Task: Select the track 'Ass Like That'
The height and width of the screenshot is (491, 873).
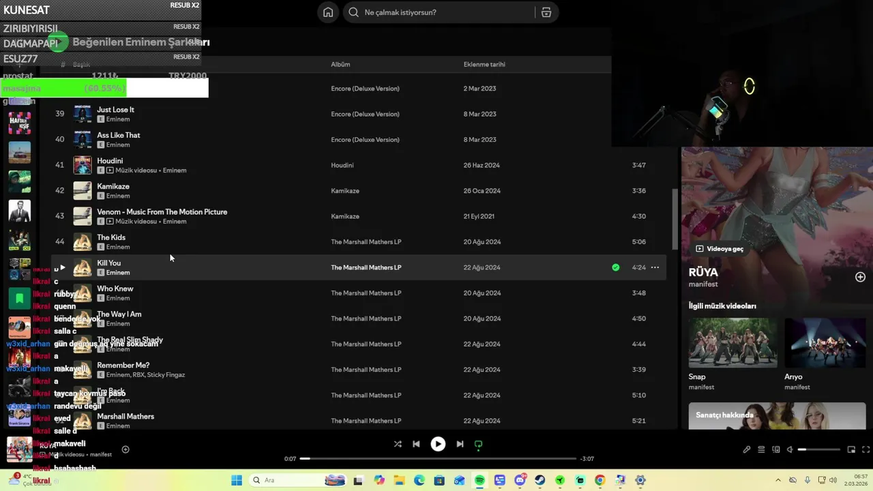Action: click(119, 135)
